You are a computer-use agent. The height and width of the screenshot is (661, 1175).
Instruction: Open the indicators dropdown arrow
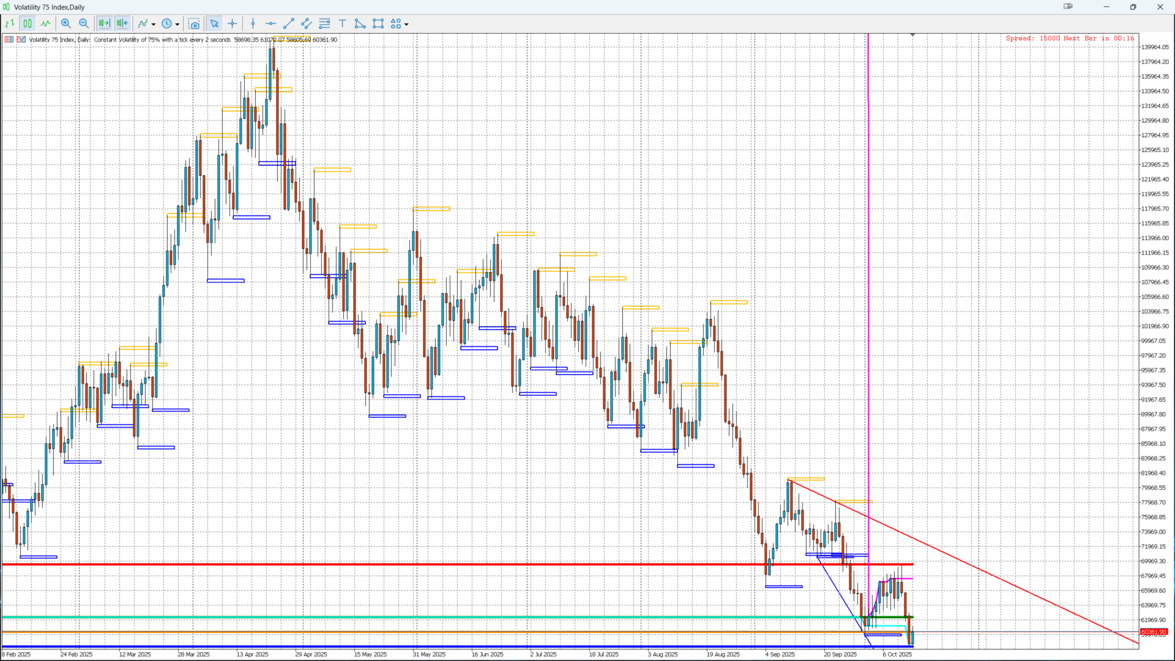[154, 24]
